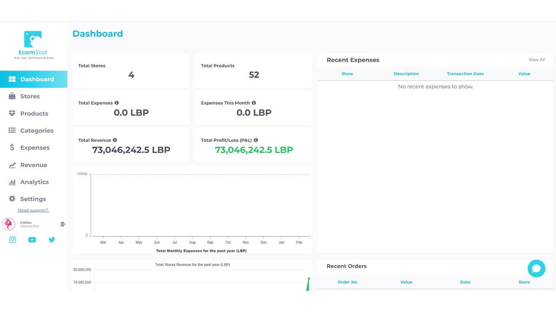Click the Recent Expenses heading
The width and height of the screenshot is (556, 312).
353,60
